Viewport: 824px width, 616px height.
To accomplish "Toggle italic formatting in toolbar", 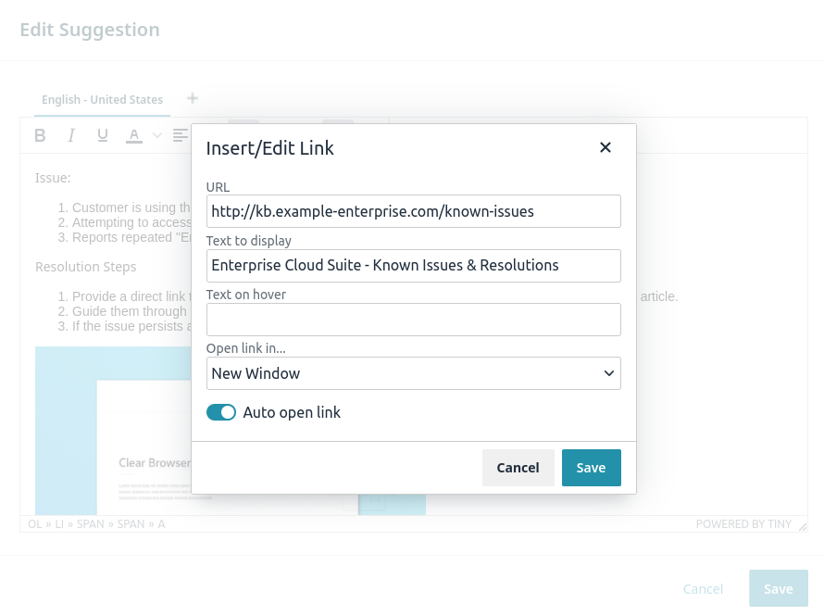I will click(71, 135).
